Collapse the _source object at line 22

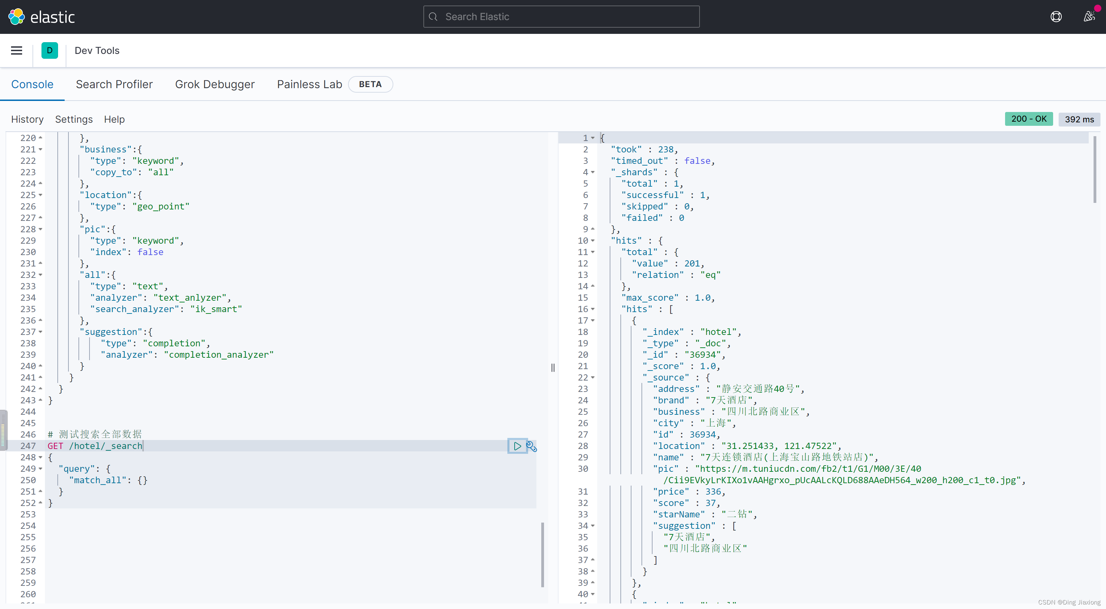click(x=592, y=377)
